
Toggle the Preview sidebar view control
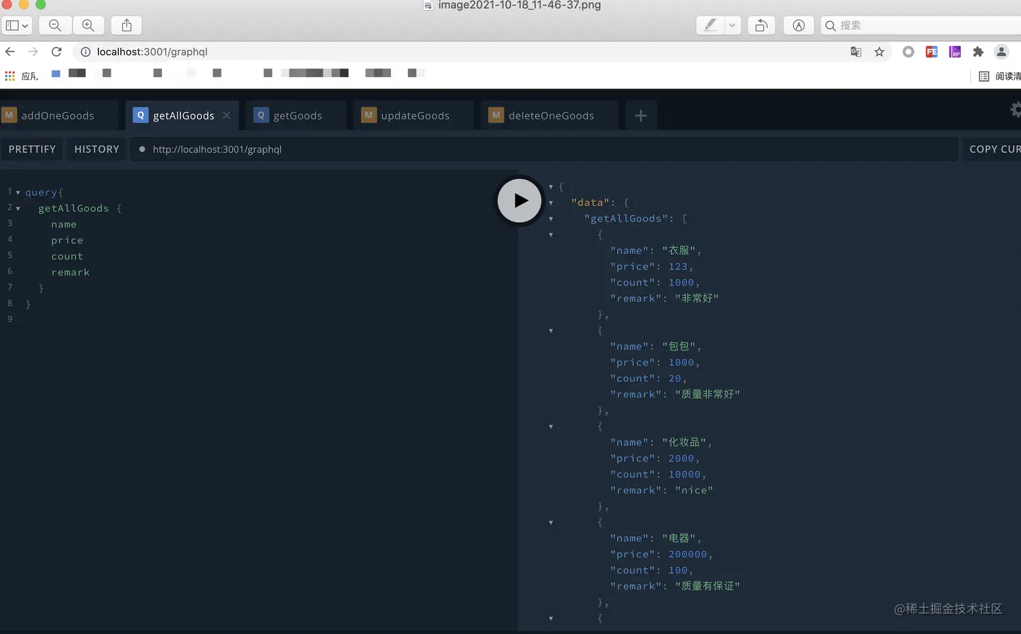point(17,25)
